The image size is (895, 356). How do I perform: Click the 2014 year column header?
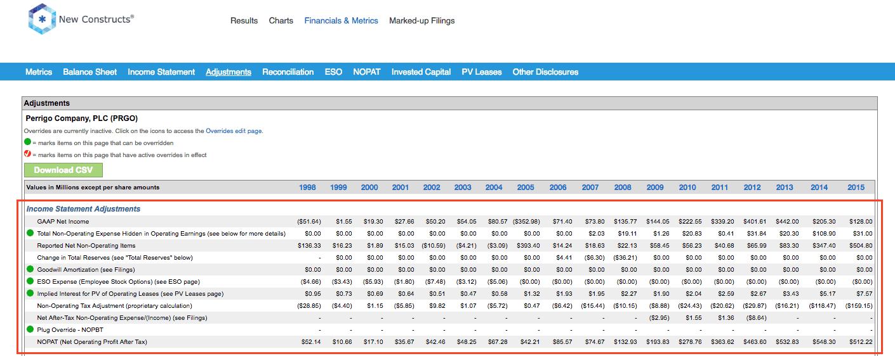coord(819,188)
